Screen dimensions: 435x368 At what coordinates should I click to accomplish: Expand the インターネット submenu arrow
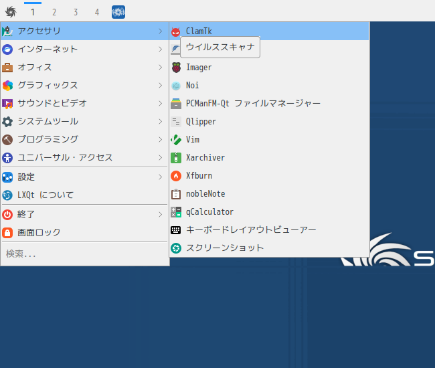(x=161, y=50)
